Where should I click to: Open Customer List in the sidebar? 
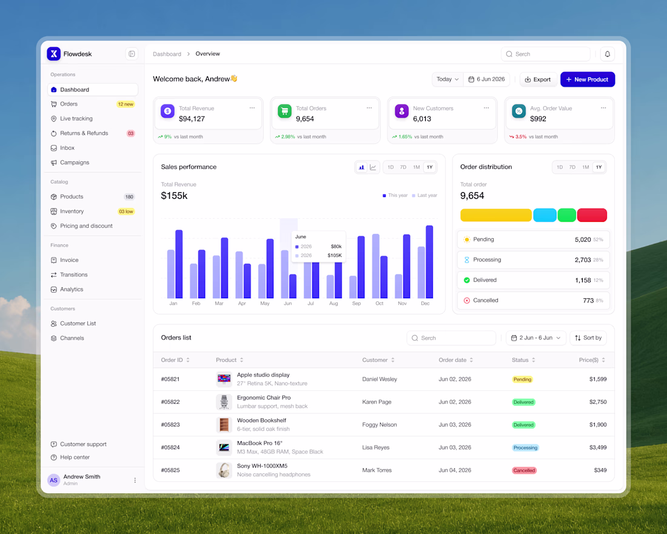[93, 324]
